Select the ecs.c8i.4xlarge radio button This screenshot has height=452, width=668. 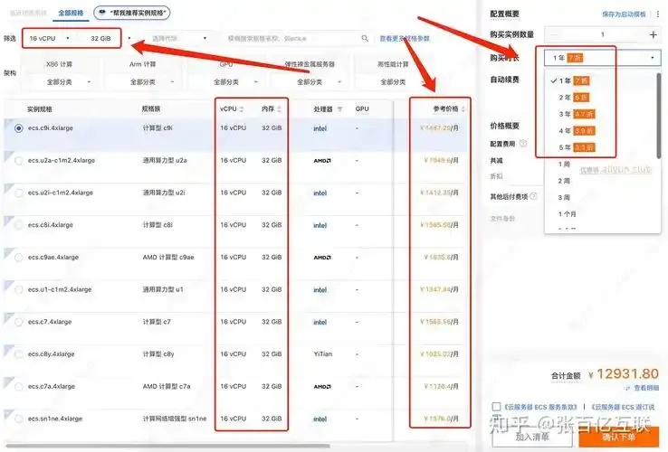(19, 225)
